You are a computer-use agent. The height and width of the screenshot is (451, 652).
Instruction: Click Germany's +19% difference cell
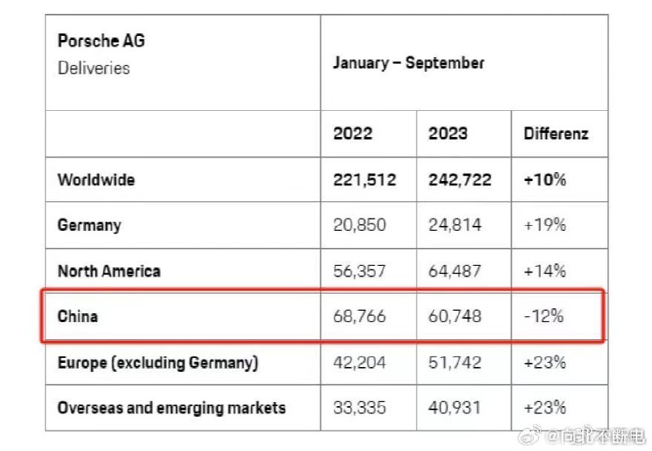(x=544, y=225)
